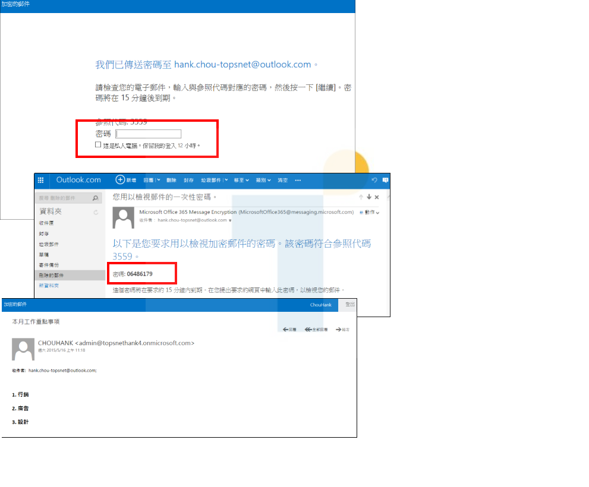Open the more options ellipsis in toolbar
589x487 pixels.
coord(298,180)
